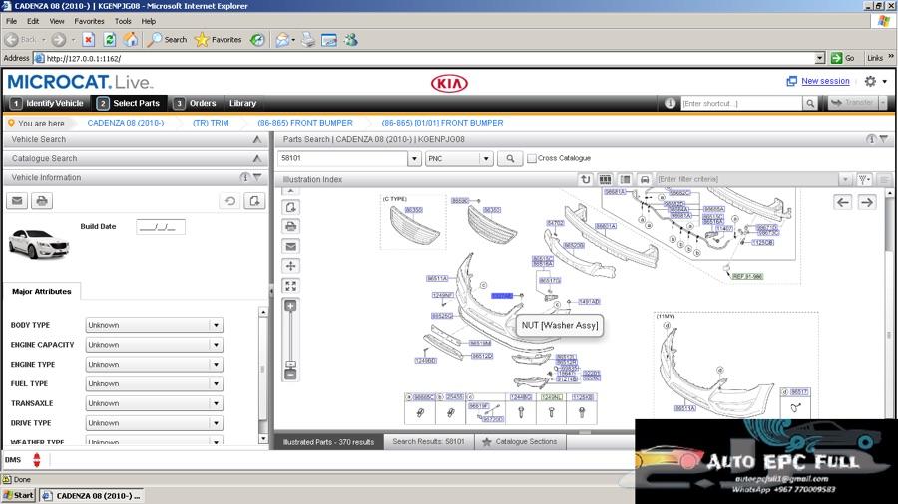Click the print icon in Vehicle Information

point(42,201)
